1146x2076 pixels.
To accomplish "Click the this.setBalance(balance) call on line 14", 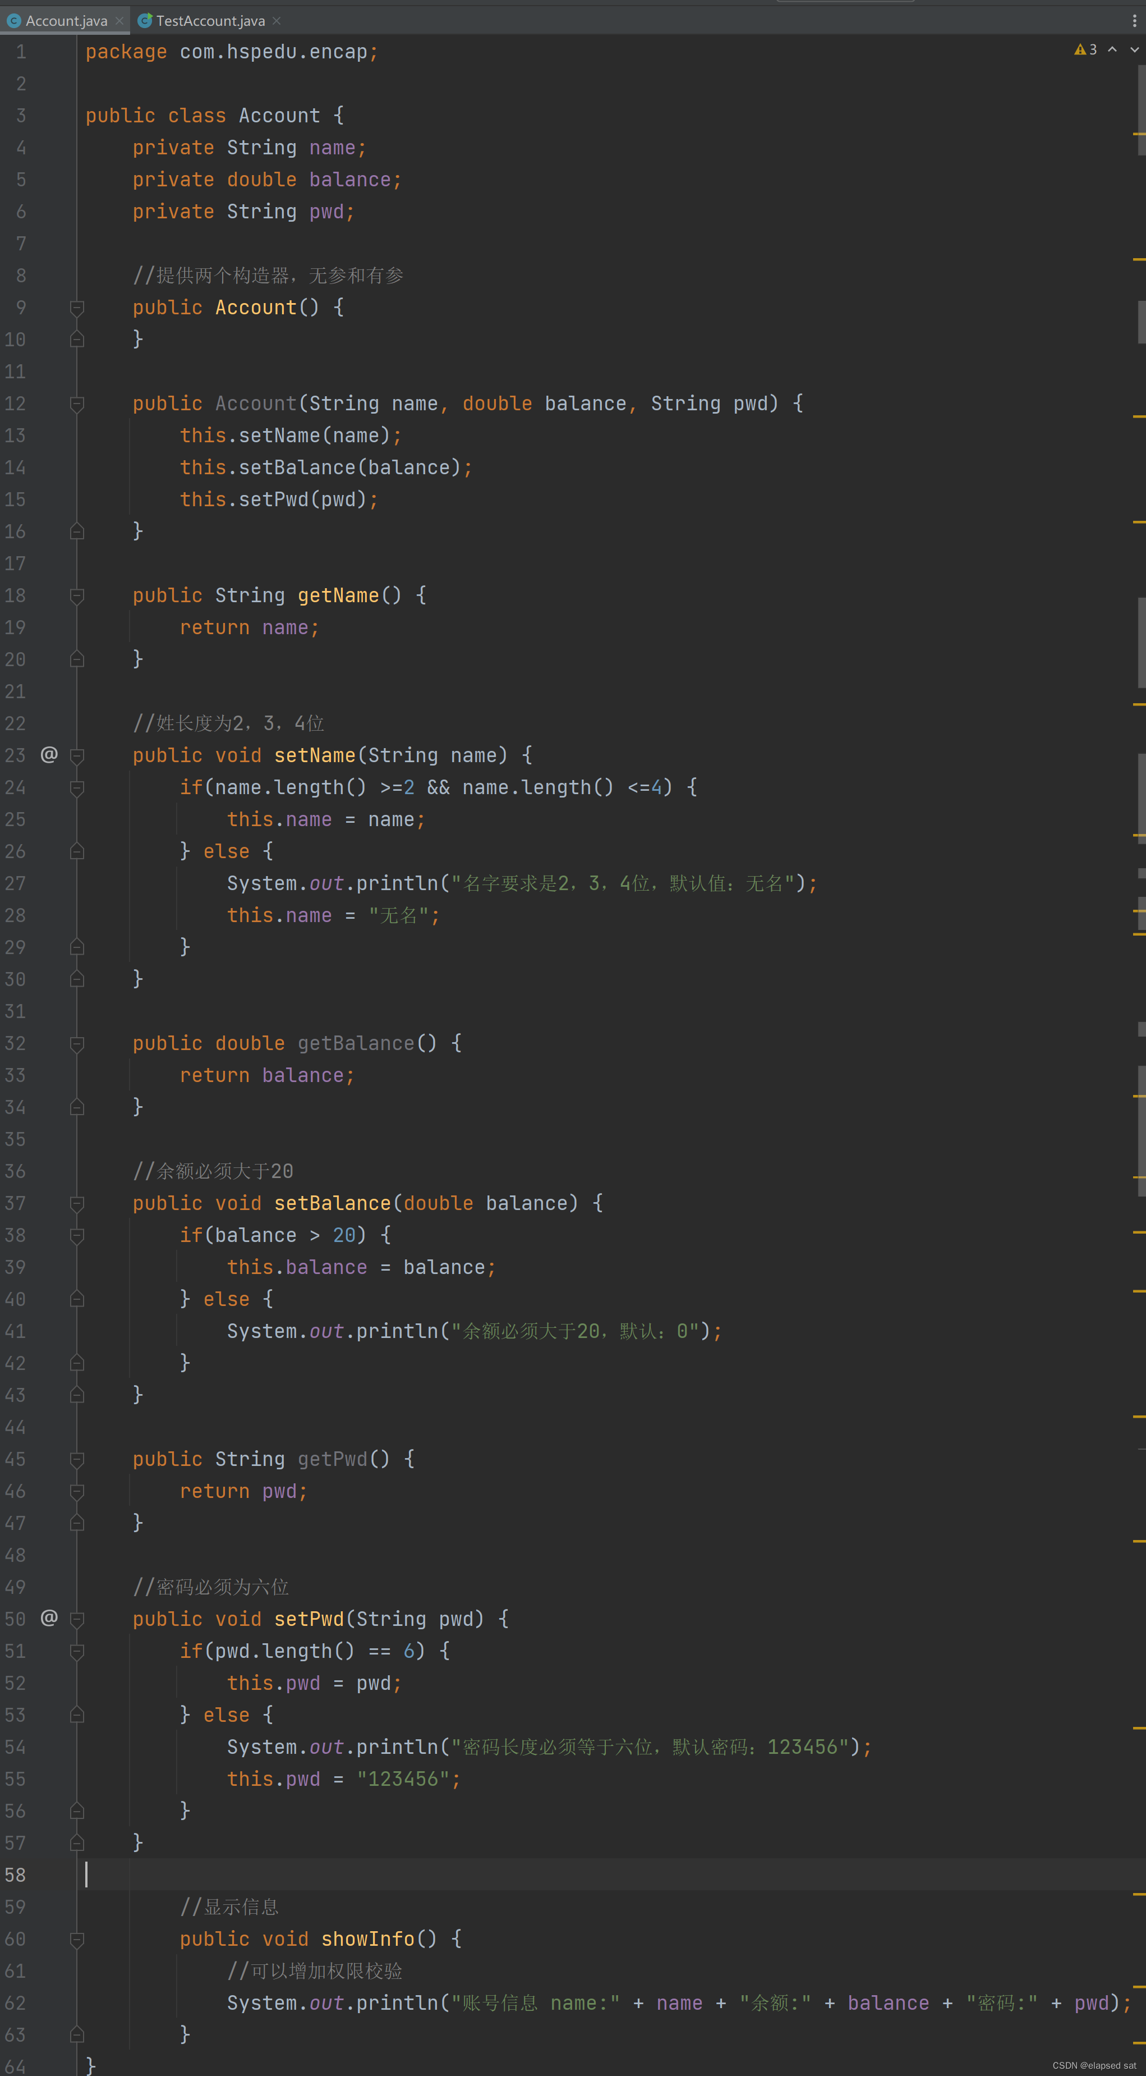I will coord(326,468).
